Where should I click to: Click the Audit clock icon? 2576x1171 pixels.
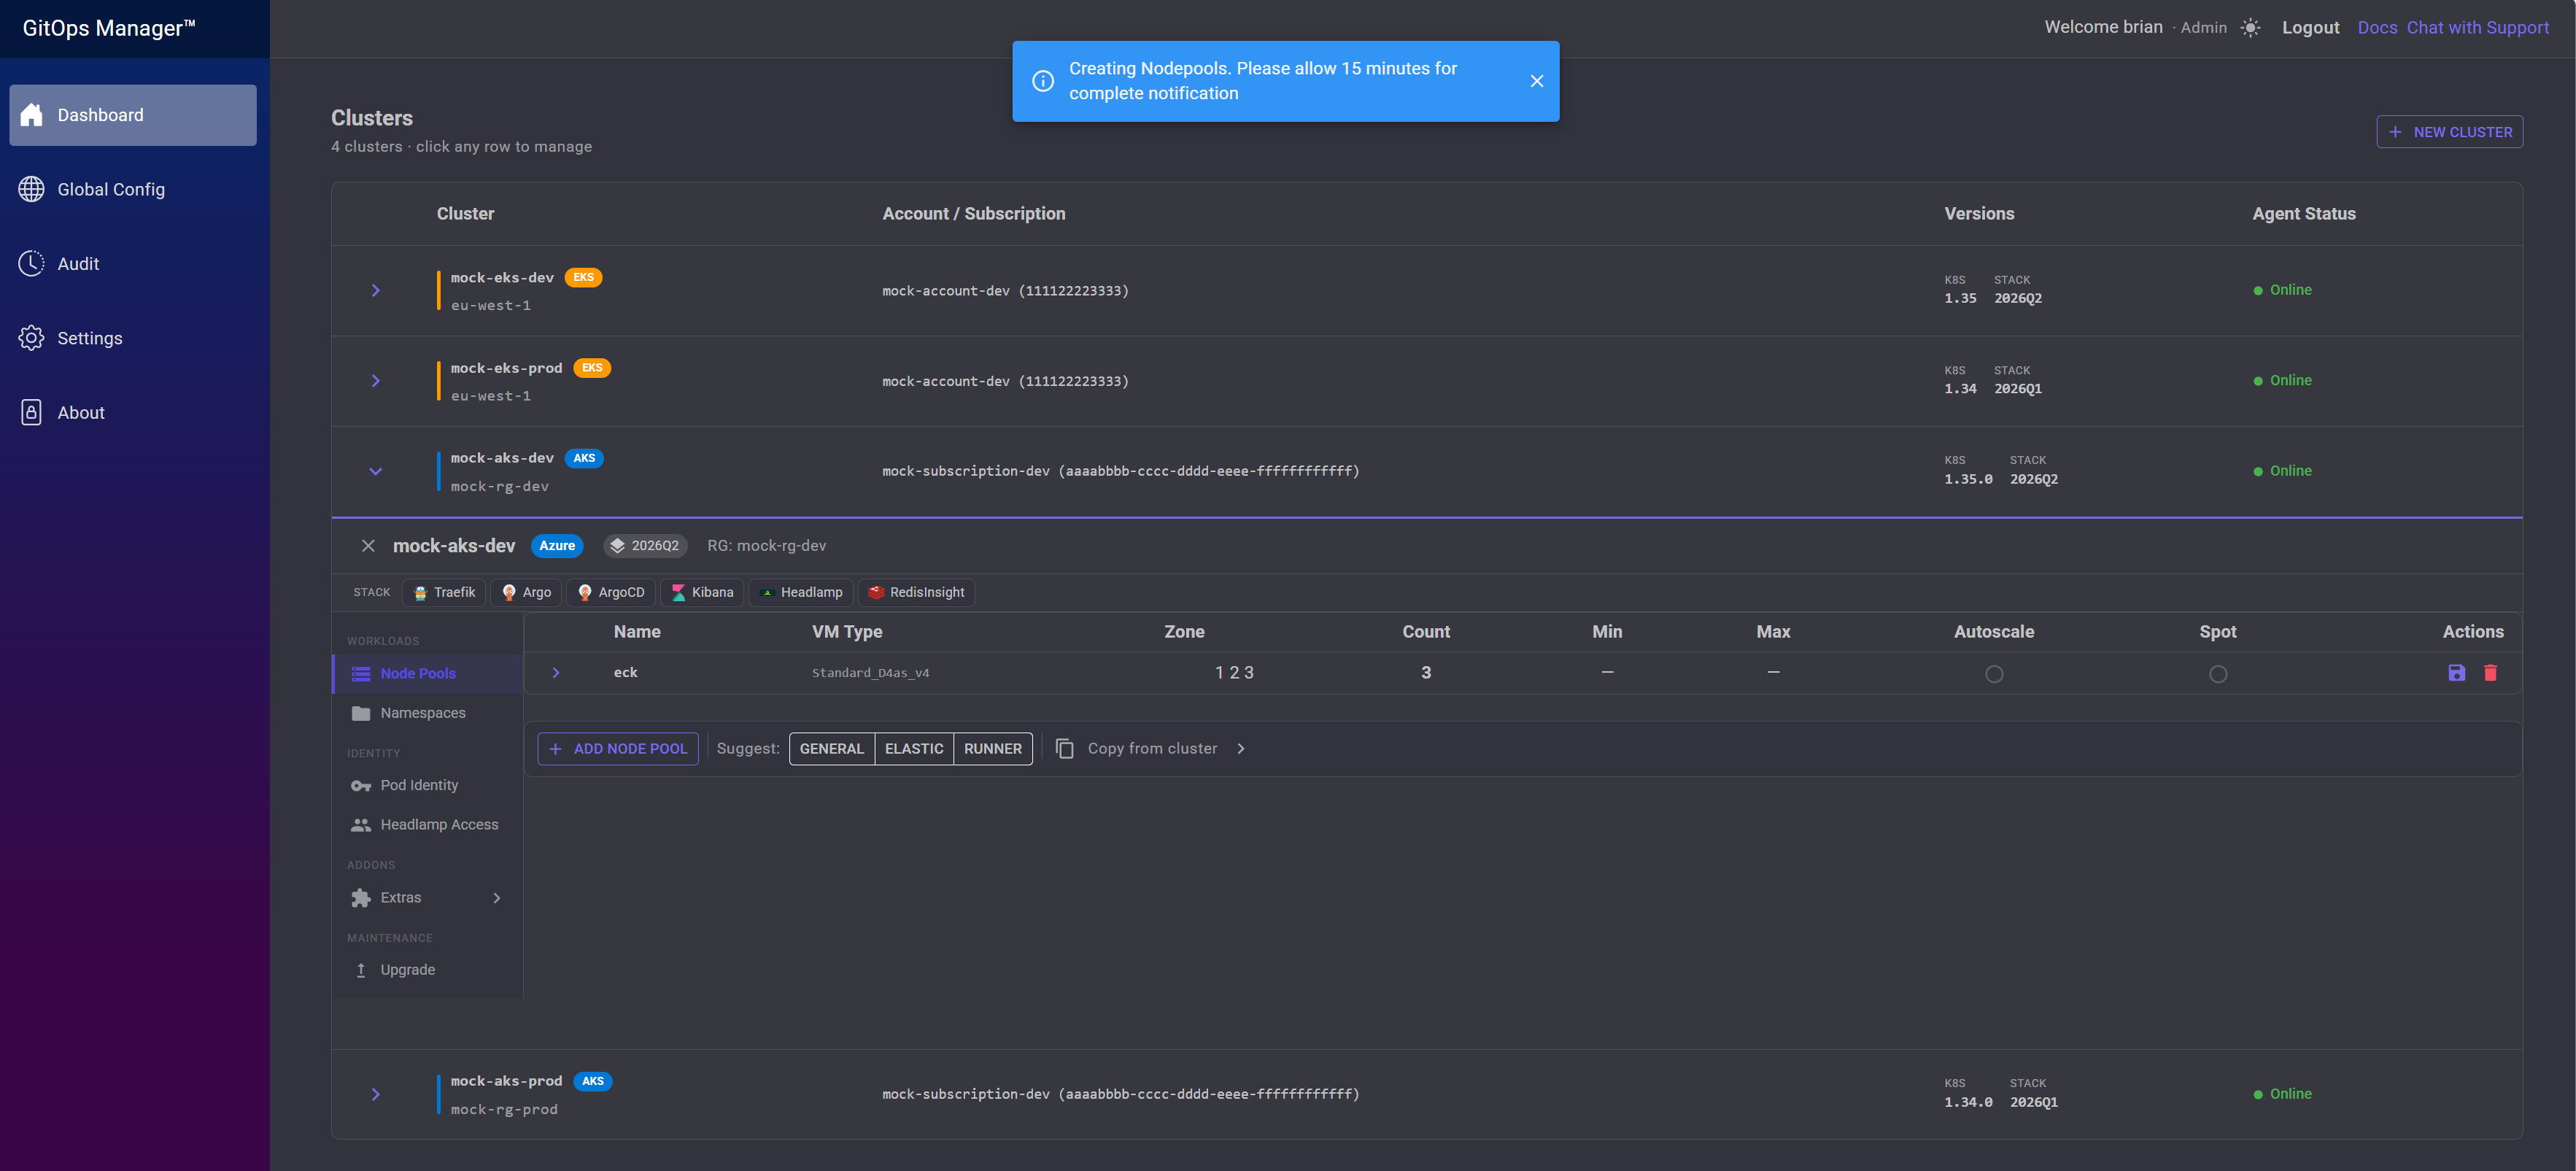pos(31,263)
